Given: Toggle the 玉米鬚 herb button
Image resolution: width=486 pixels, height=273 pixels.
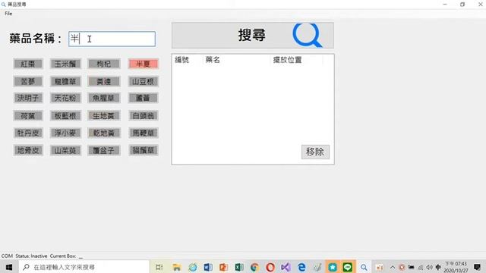Looking at the screenshot, I should pos(65,64).
